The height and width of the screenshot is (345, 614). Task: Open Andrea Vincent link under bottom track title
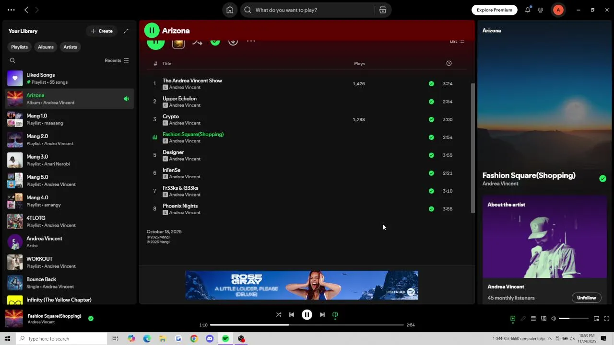[41, 322]
